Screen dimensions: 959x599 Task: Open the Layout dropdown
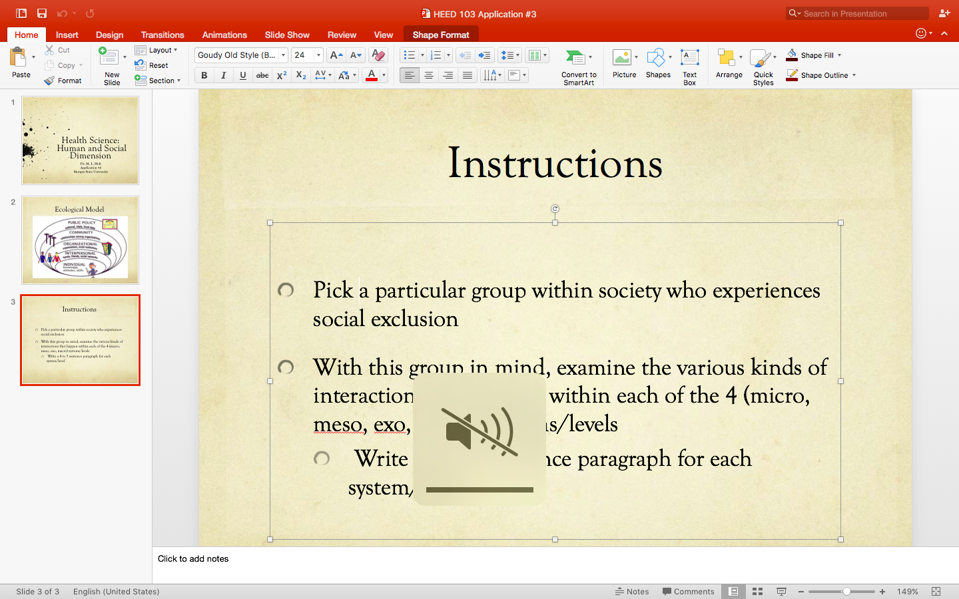157,50
